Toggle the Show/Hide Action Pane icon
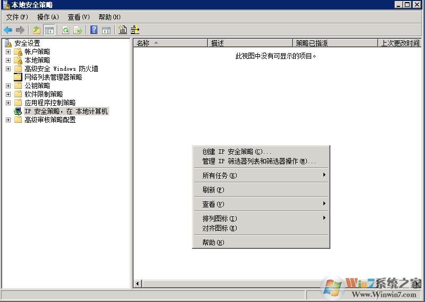 click(106, 30)
